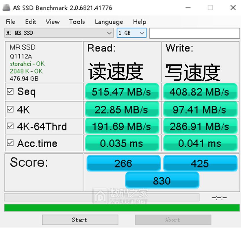Click 4K-64Thrd write value 286.91 MB/s

[200, 126]
